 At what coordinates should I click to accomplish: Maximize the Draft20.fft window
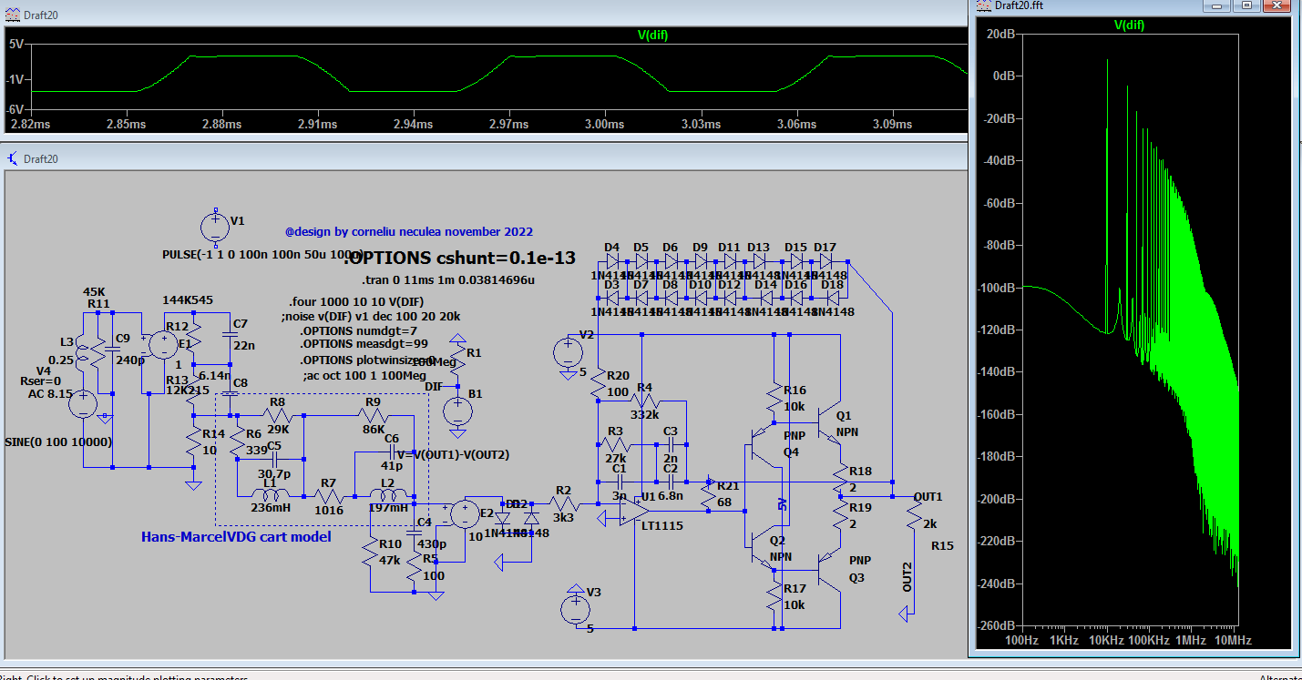pyautogui.click(x=1247, y=5)
